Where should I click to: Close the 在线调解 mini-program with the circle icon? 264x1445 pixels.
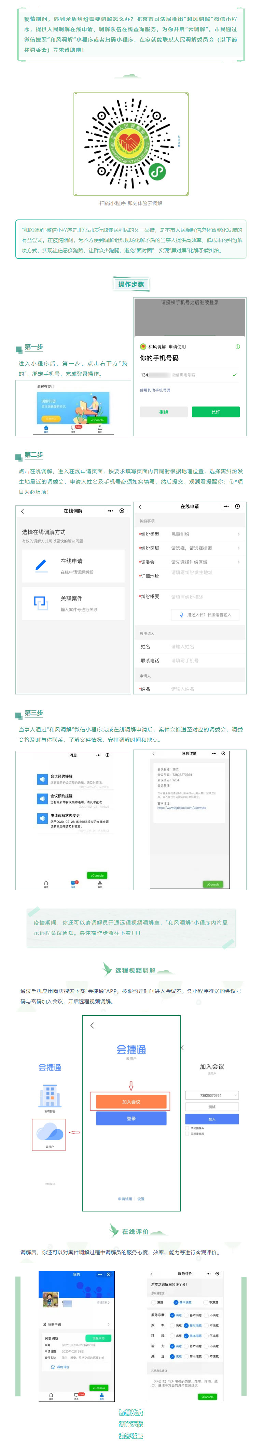tap(122, 511)
